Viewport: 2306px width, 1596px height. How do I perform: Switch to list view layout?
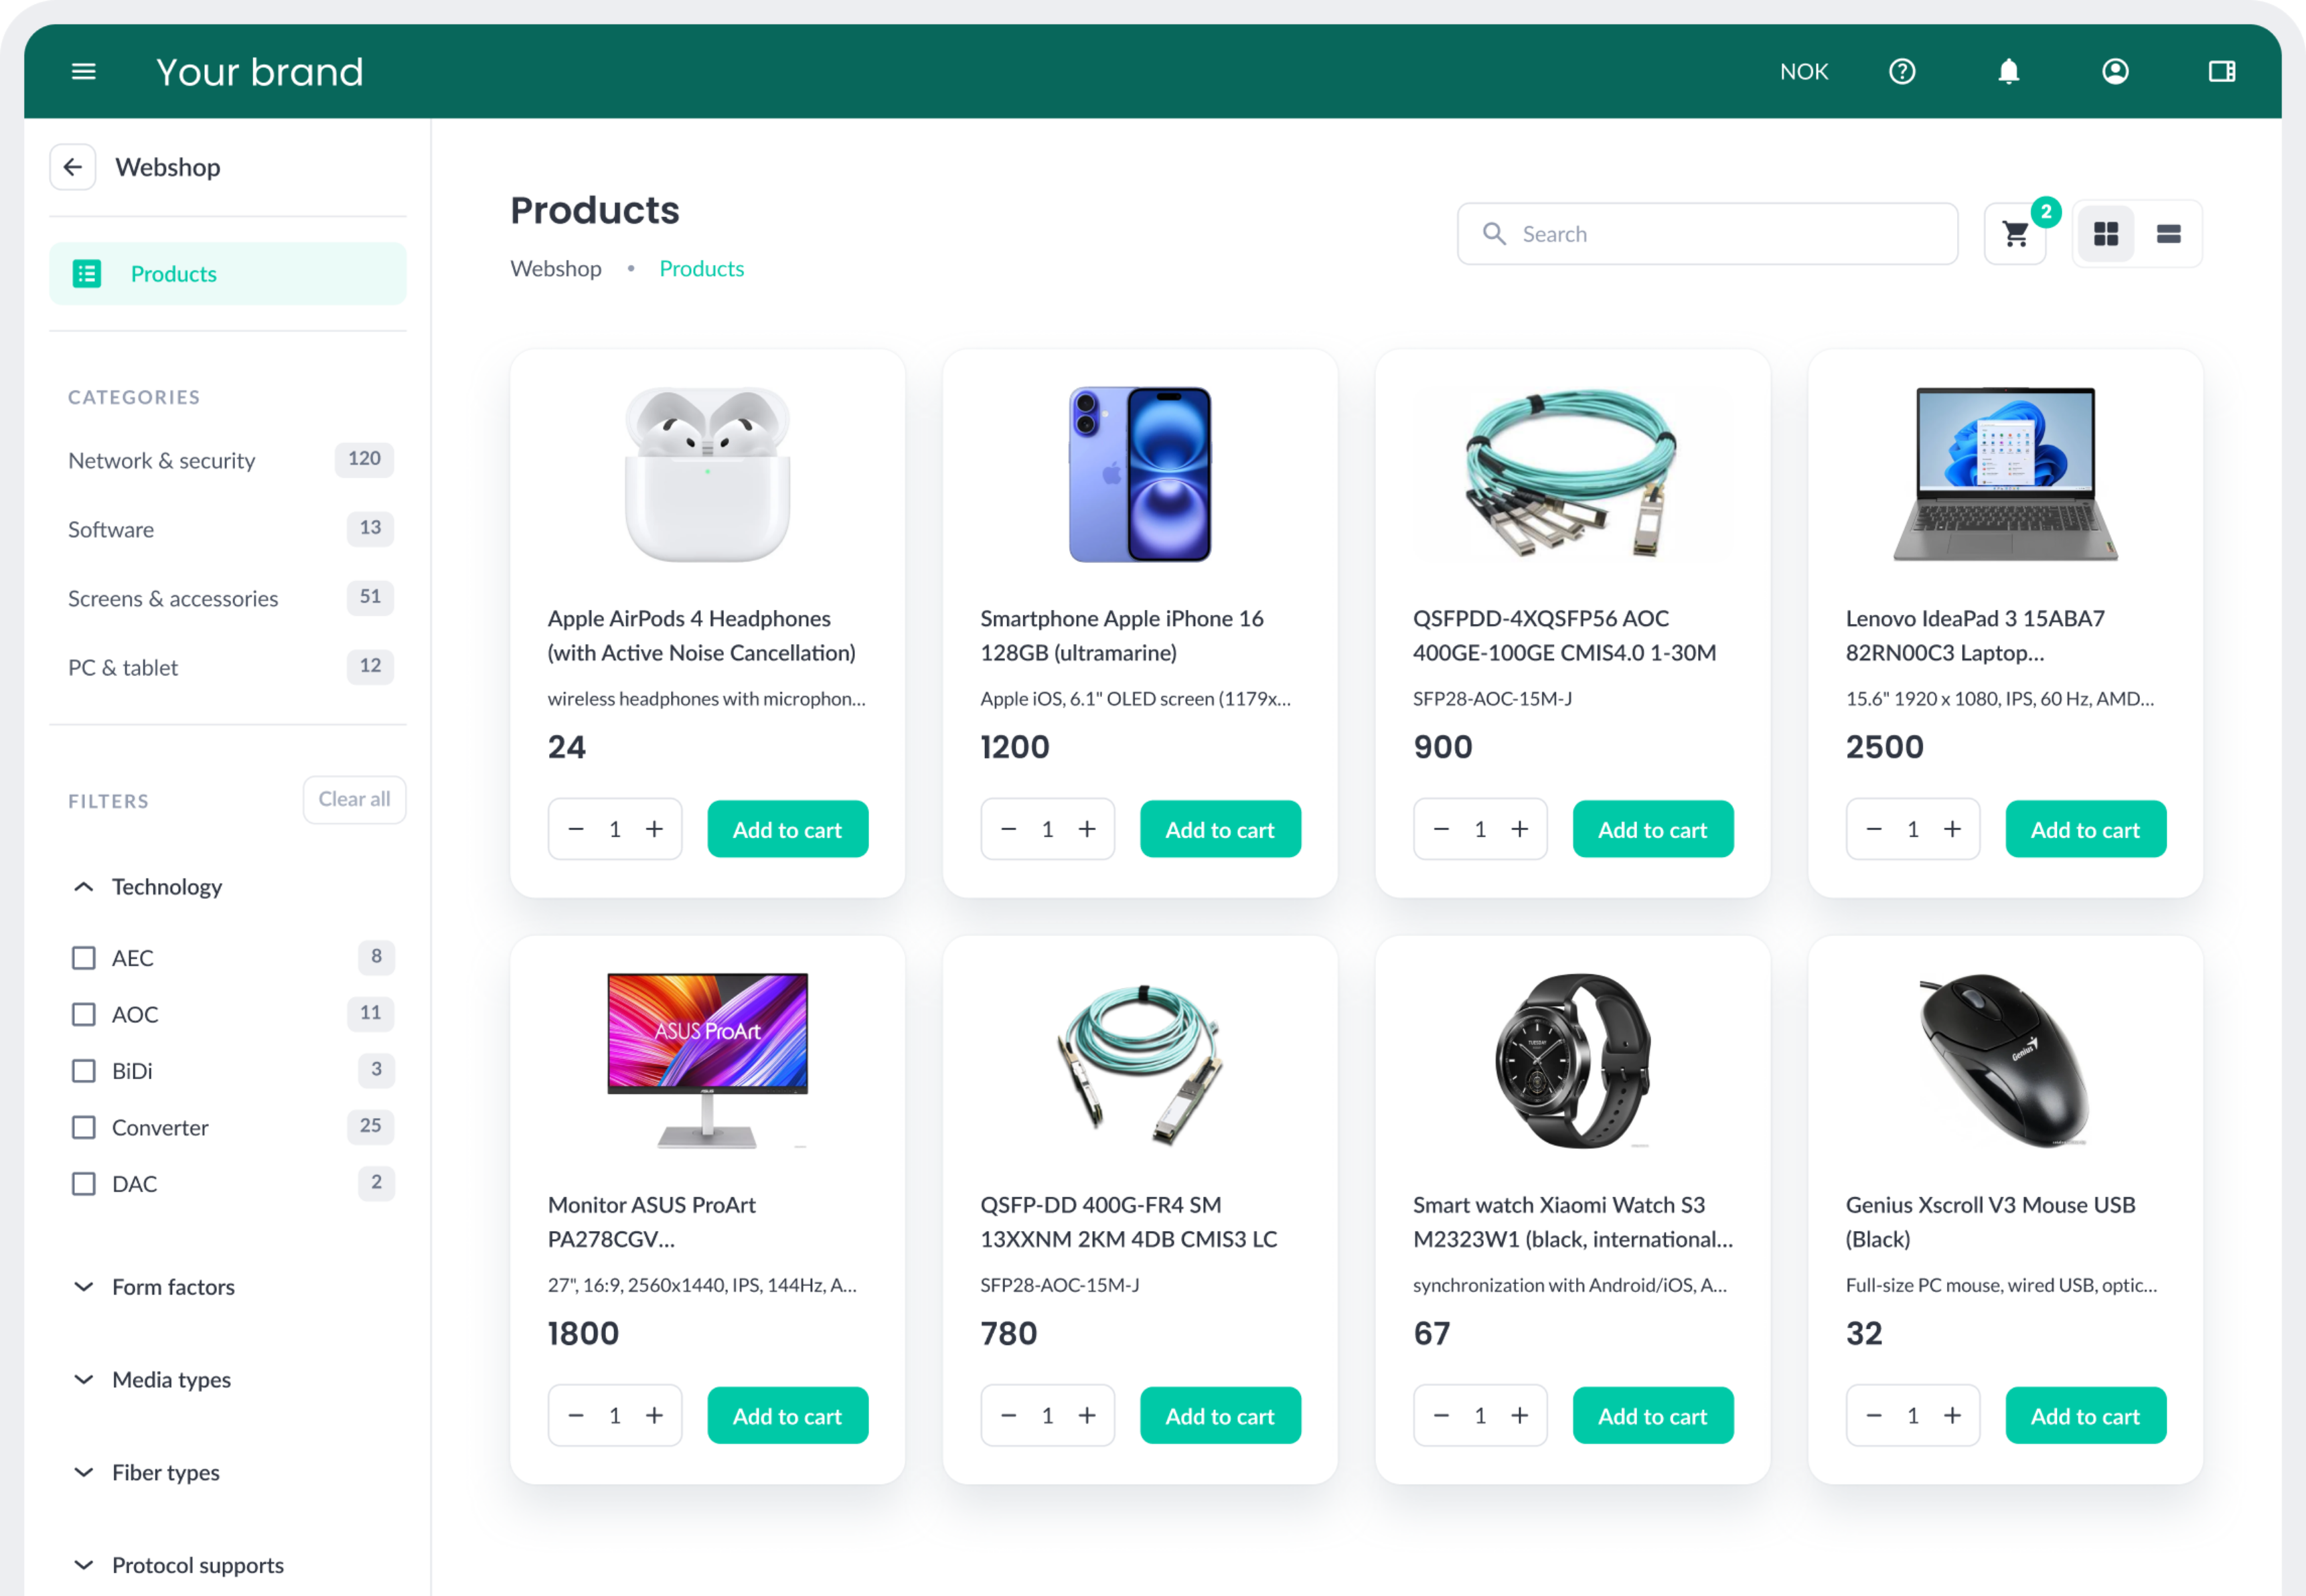(x=2168, y=234)
